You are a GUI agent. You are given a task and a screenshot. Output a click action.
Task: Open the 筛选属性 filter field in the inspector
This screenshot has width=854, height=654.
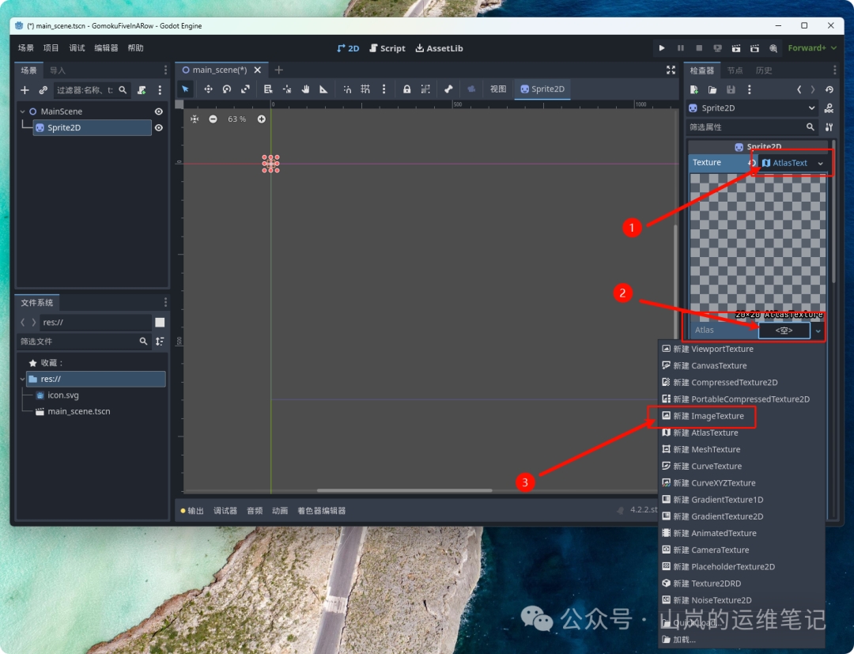751,127
